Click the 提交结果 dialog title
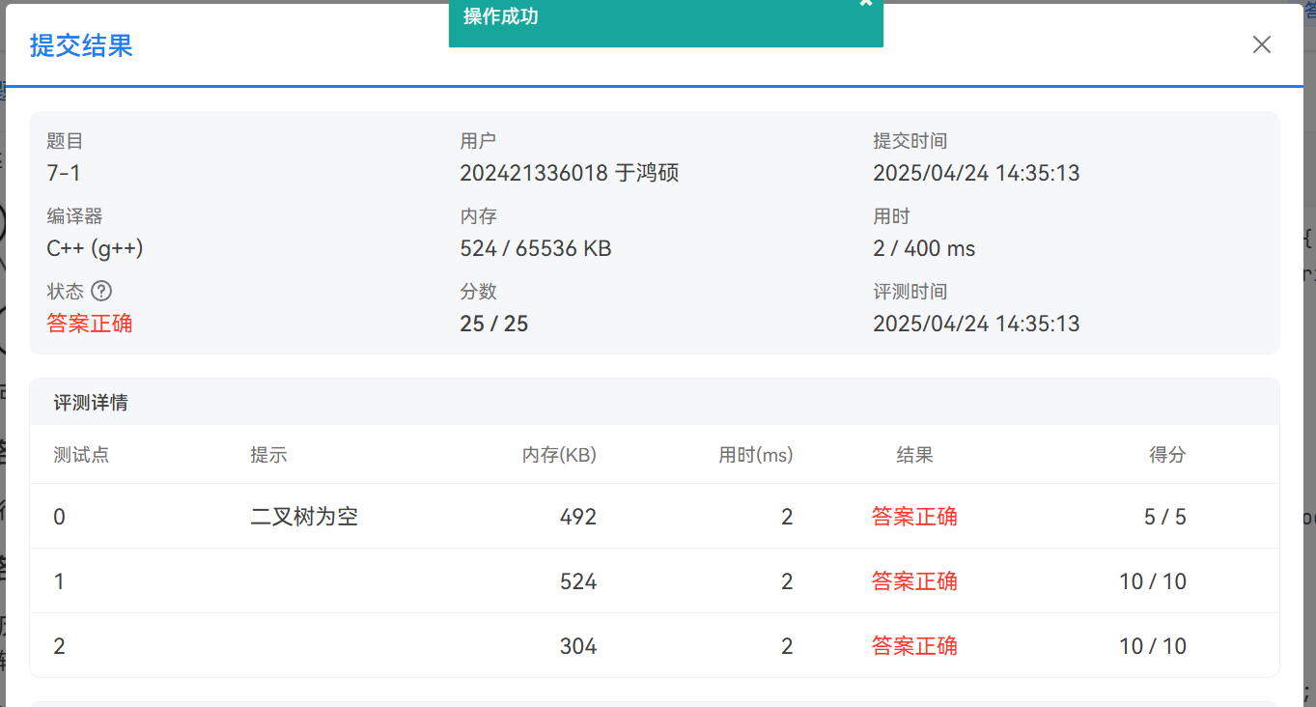Image resolution: width=1316 pixels, height=707 pixels. [x=81, y=45]
